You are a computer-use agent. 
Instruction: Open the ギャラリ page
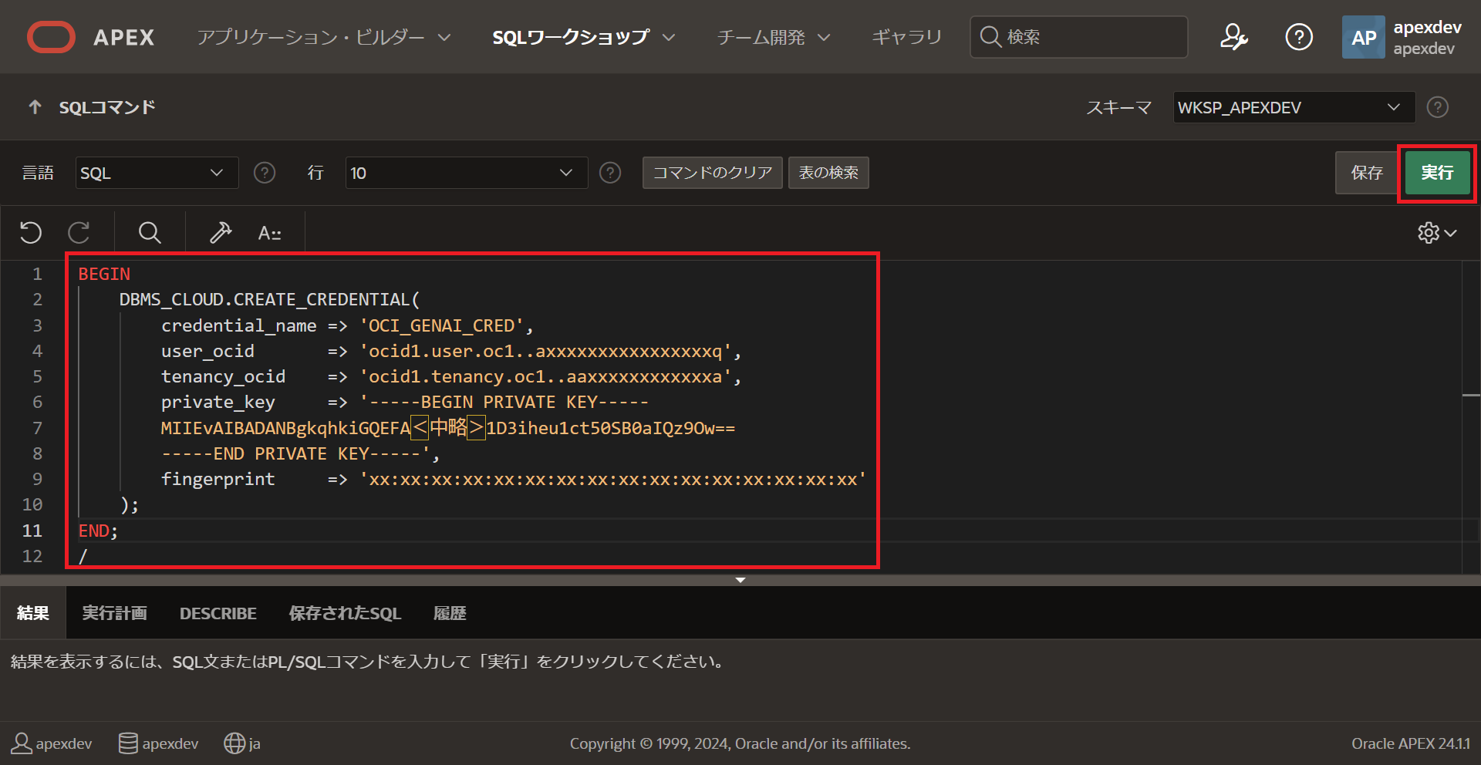[x=906, y=37]
